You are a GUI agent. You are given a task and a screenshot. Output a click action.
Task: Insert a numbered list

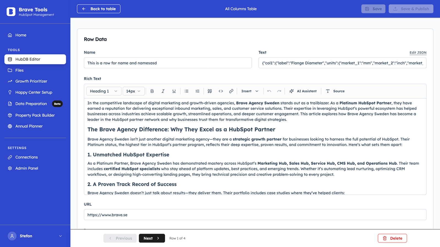click(197, 91)
